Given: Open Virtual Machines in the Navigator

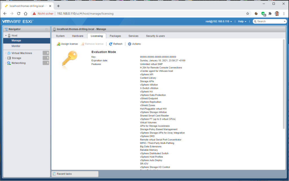Looking at the screenshot, I should 22,53.
